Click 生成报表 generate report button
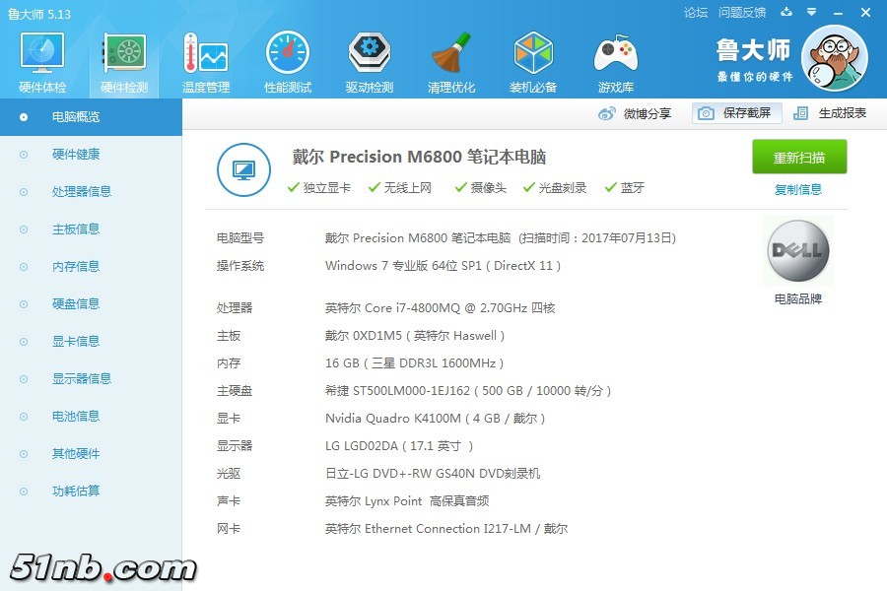This screenshot has height=591, width=887. (x=830, y=113)
